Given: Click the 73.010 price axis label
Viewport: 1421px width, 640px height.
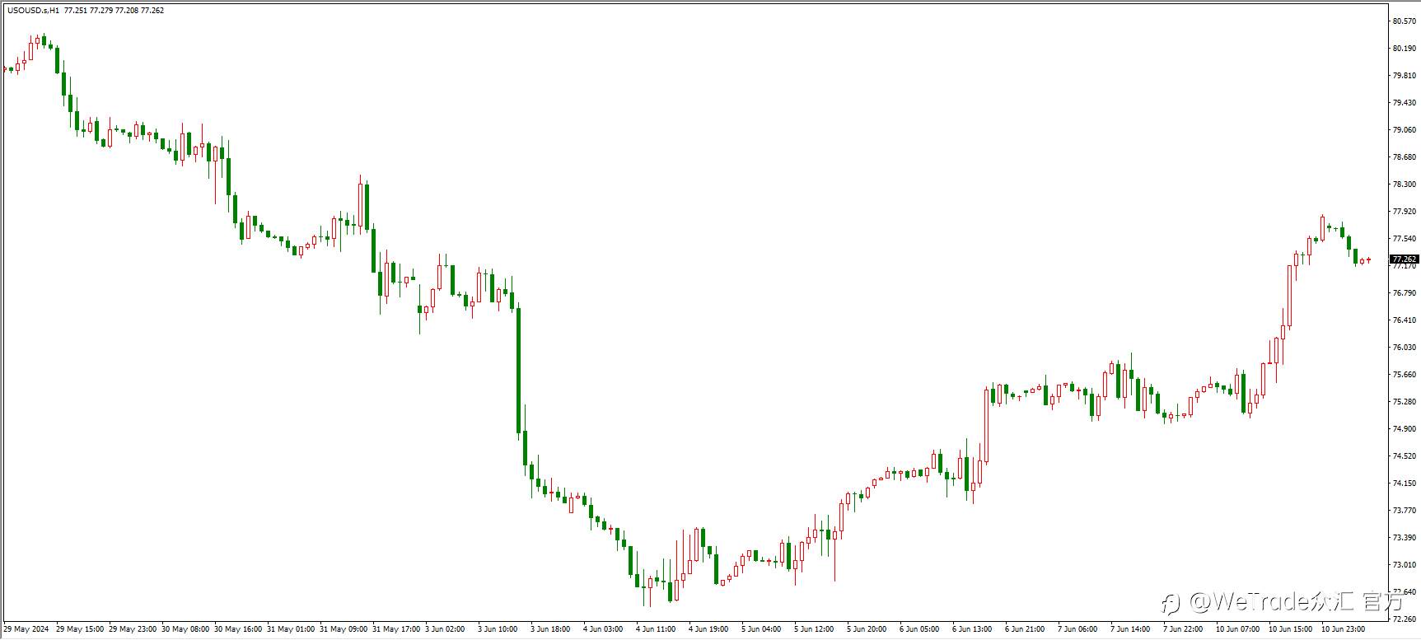Looking at the screenshot, I should (x=1404, y=565).
